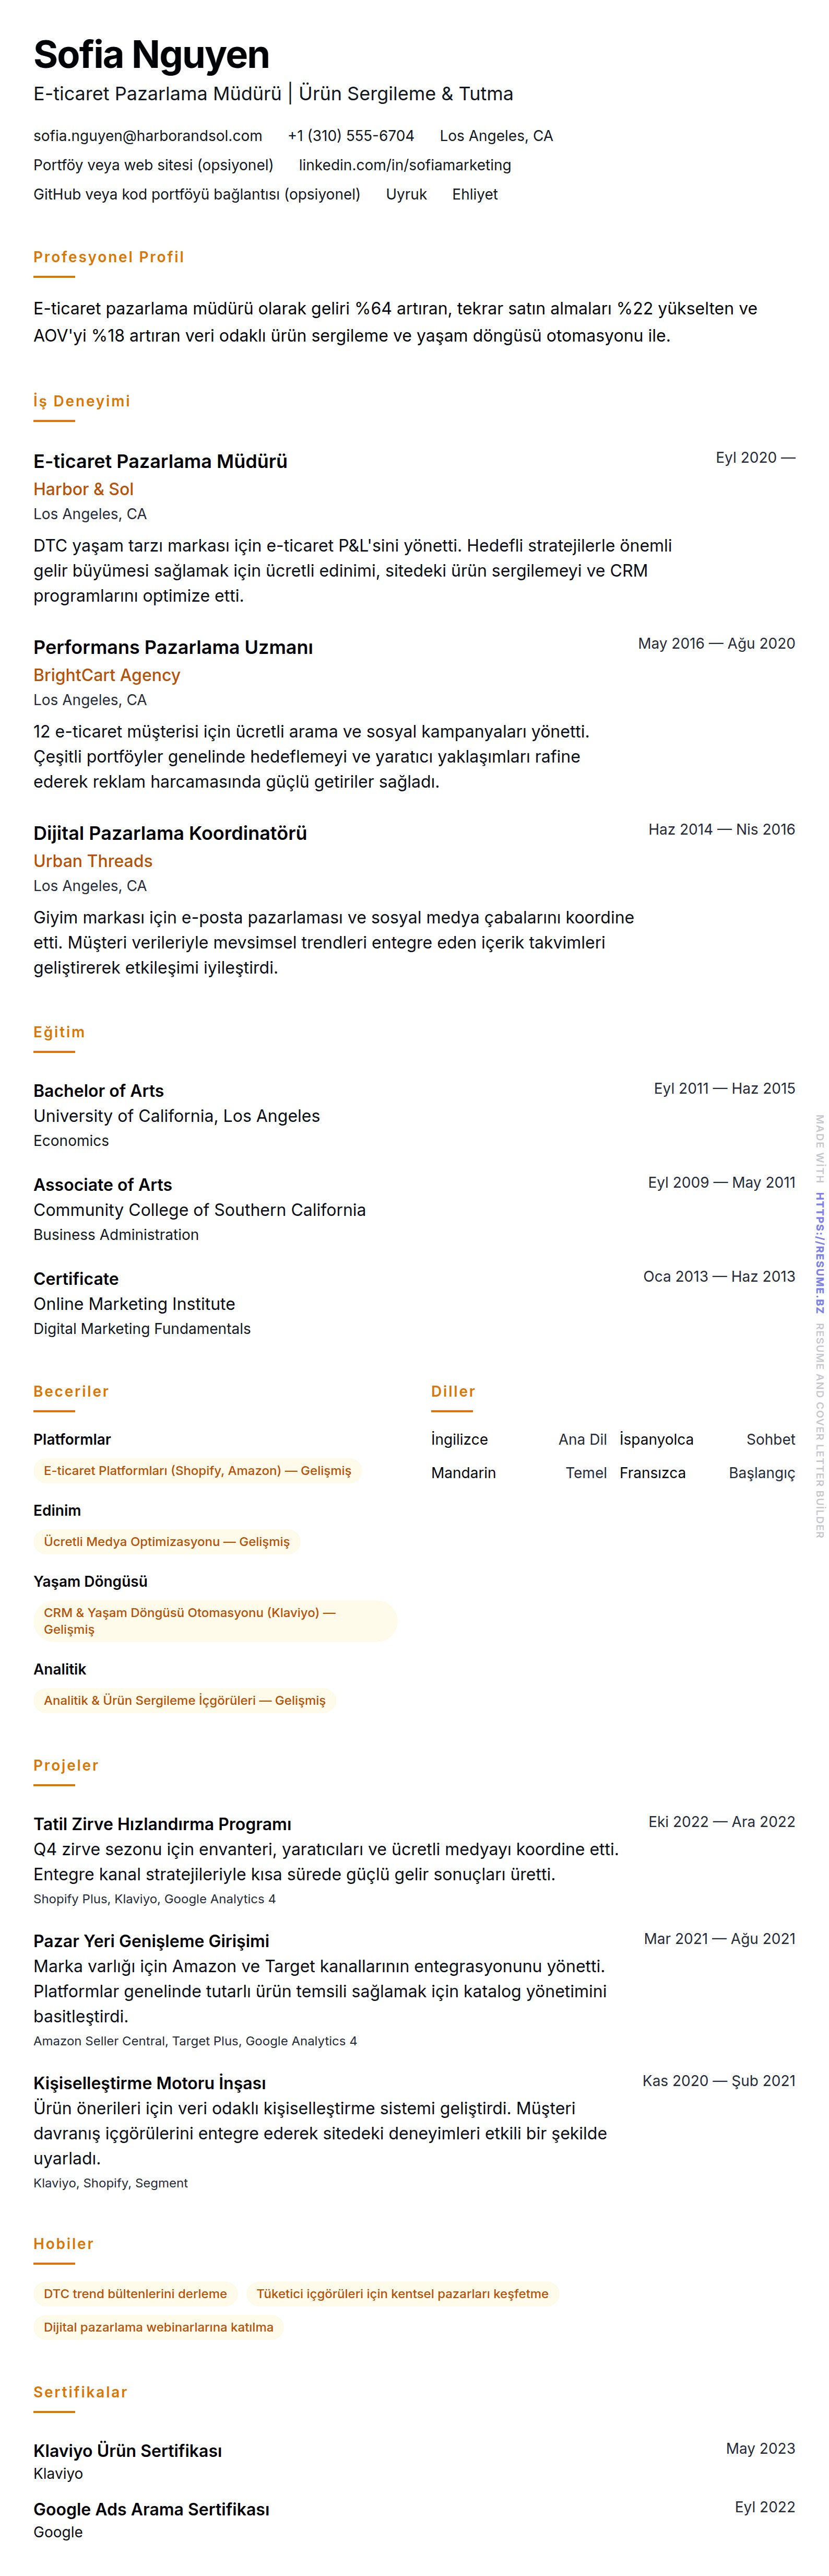
Task: Click the Sofia Nguyen name heading
Action: click(x=151, y=54)
